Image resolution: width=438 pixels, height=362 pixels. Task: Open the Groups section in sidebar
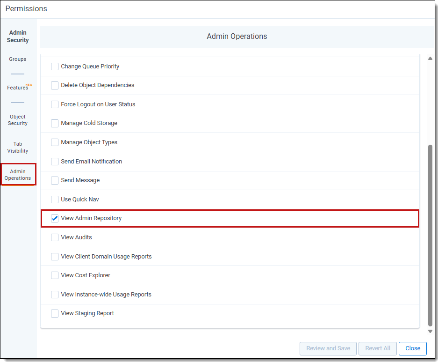18,59
